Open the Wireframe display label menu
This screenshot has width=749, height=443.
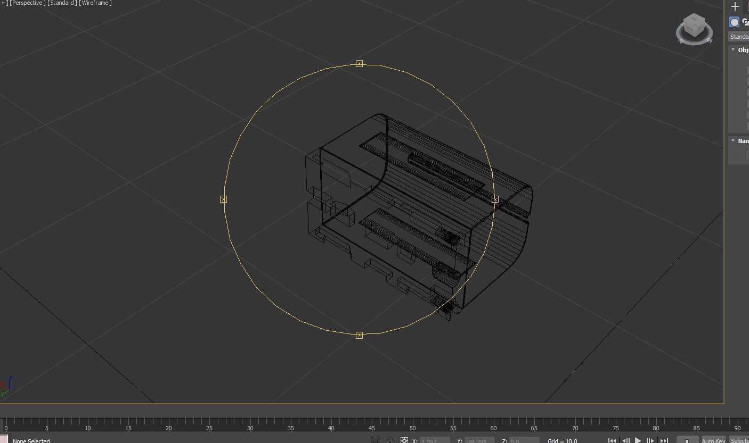coord(95,3)
